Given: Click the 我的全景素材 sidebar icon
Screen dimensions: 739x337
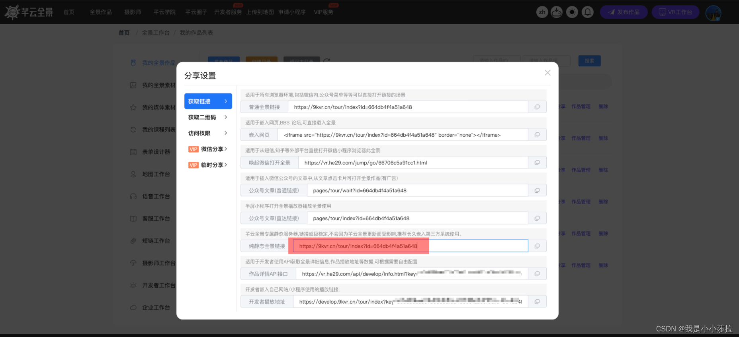Looking at the screenshot, I should pyautogui.click(x=133, y=85).
